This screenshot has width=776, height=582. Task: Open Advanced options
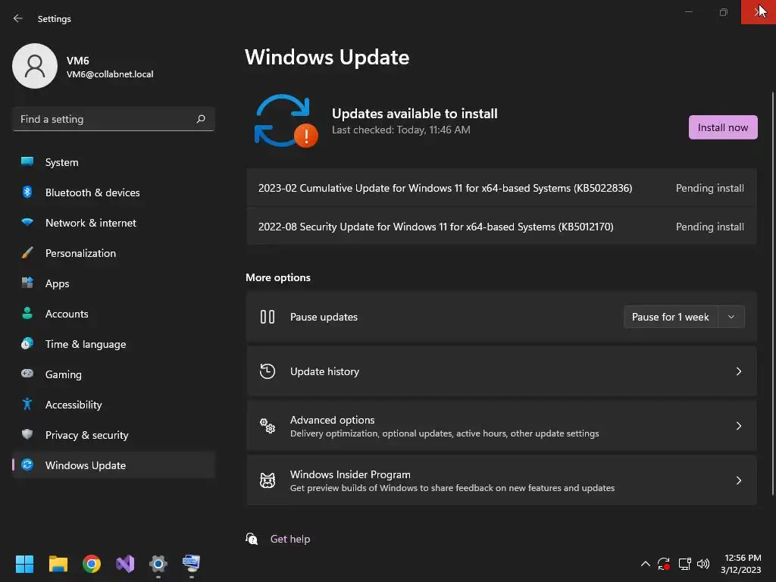pos(502,426)
